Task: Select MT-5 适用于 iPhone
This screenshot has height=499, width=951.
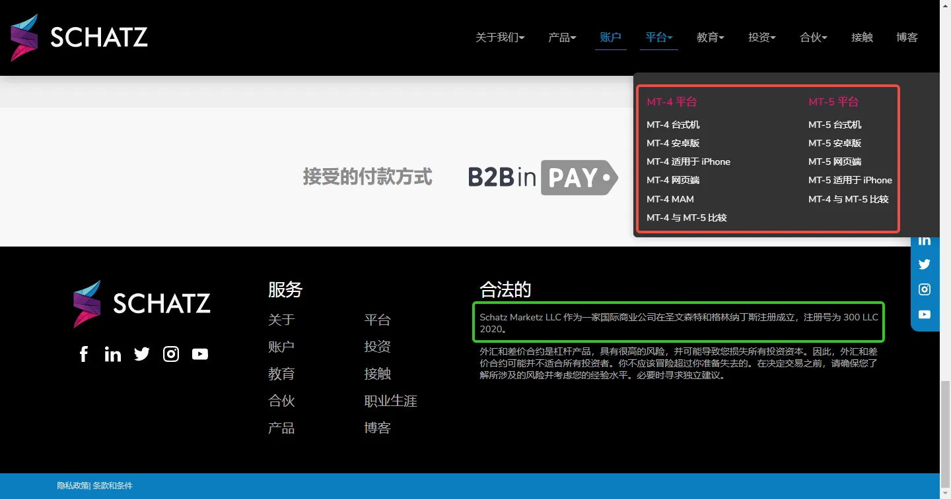Action: pyautogui.click(x=850, y=180)
